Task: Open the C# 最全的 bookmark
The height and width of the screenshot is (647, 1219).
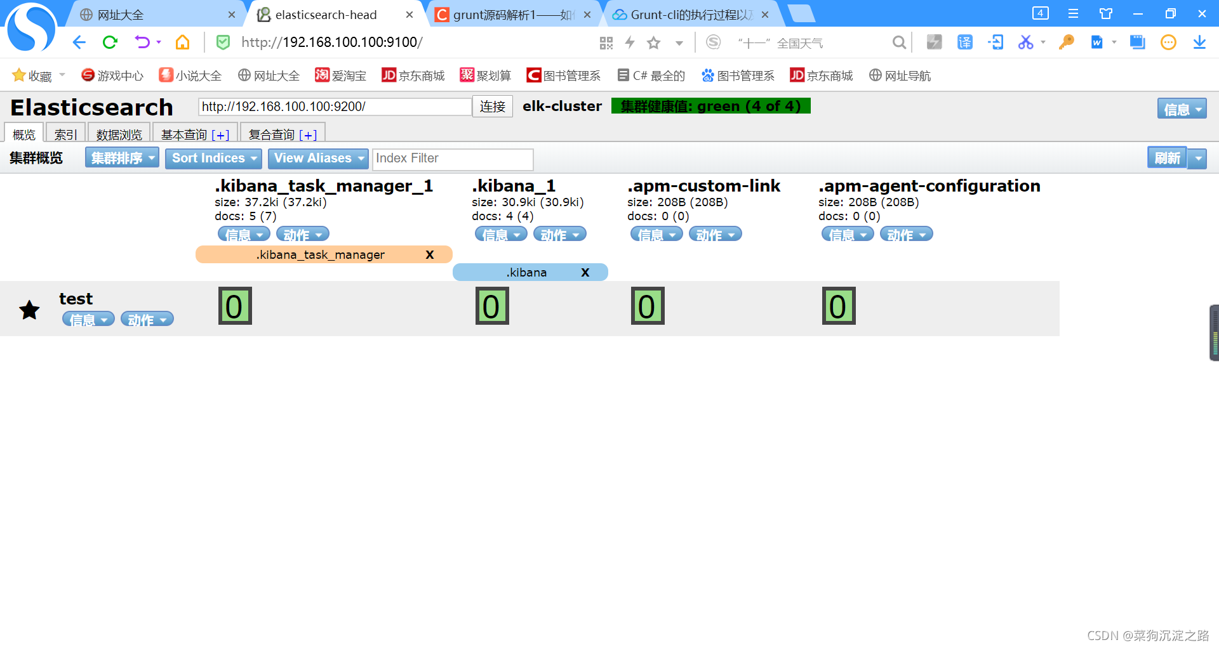Action: point(651,75)
